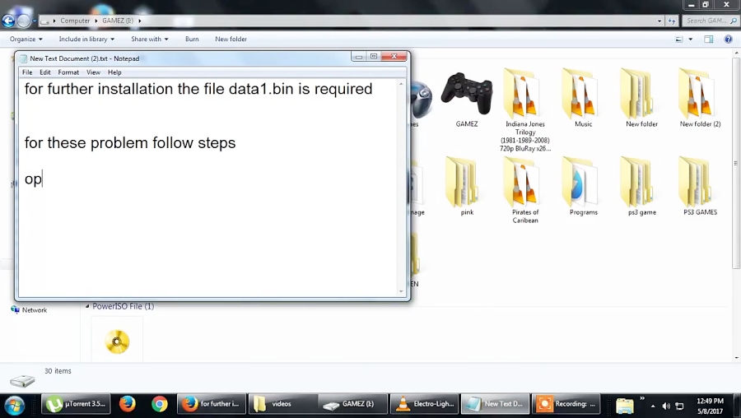Open the Organize dropdown

26,39
